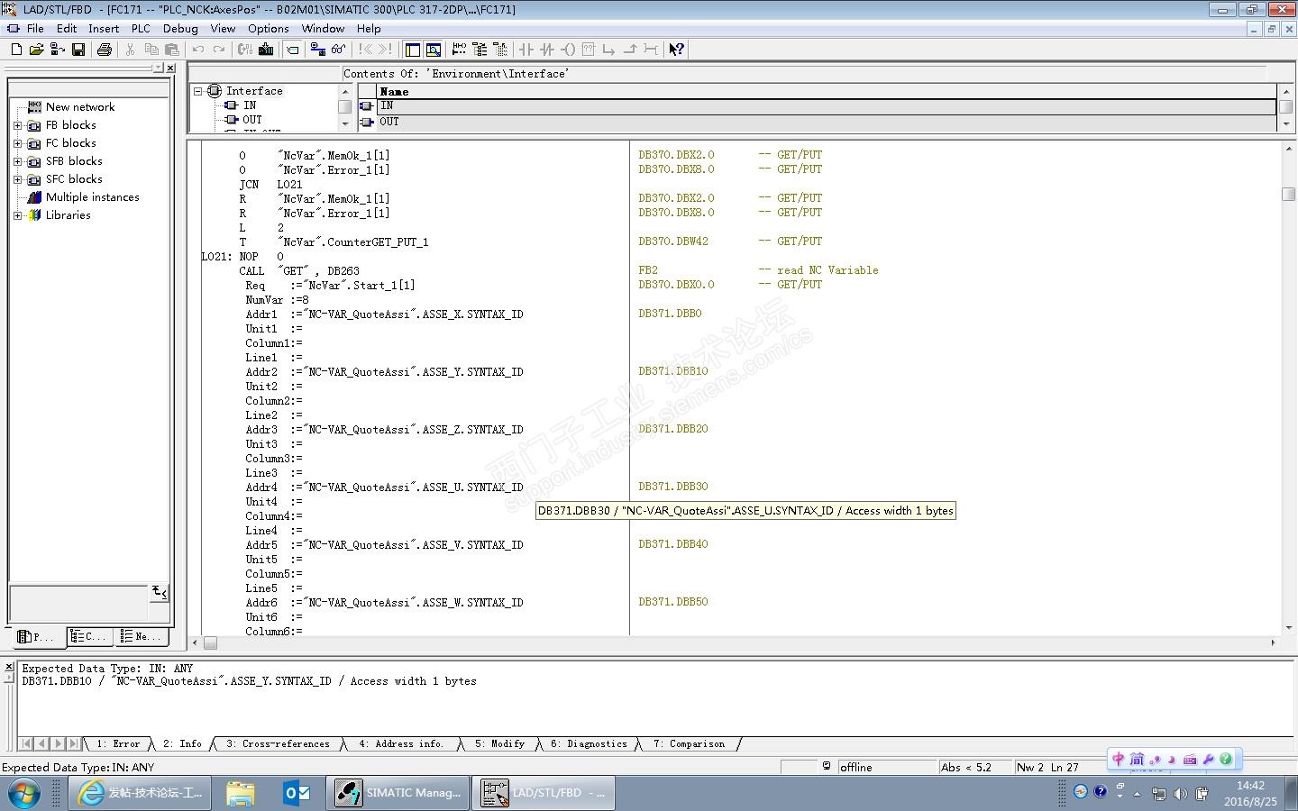Select Multiple instances in the tree

[93, 197]
